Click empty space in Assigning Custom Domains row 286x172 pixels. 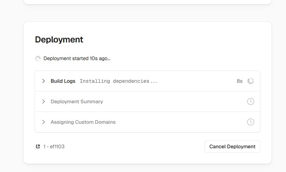[x=181, y=122]
